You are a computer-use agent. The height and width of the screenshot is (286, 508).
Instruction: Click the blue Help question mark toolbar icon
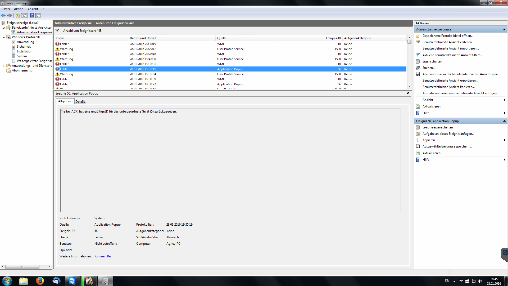tap(32, 15)
